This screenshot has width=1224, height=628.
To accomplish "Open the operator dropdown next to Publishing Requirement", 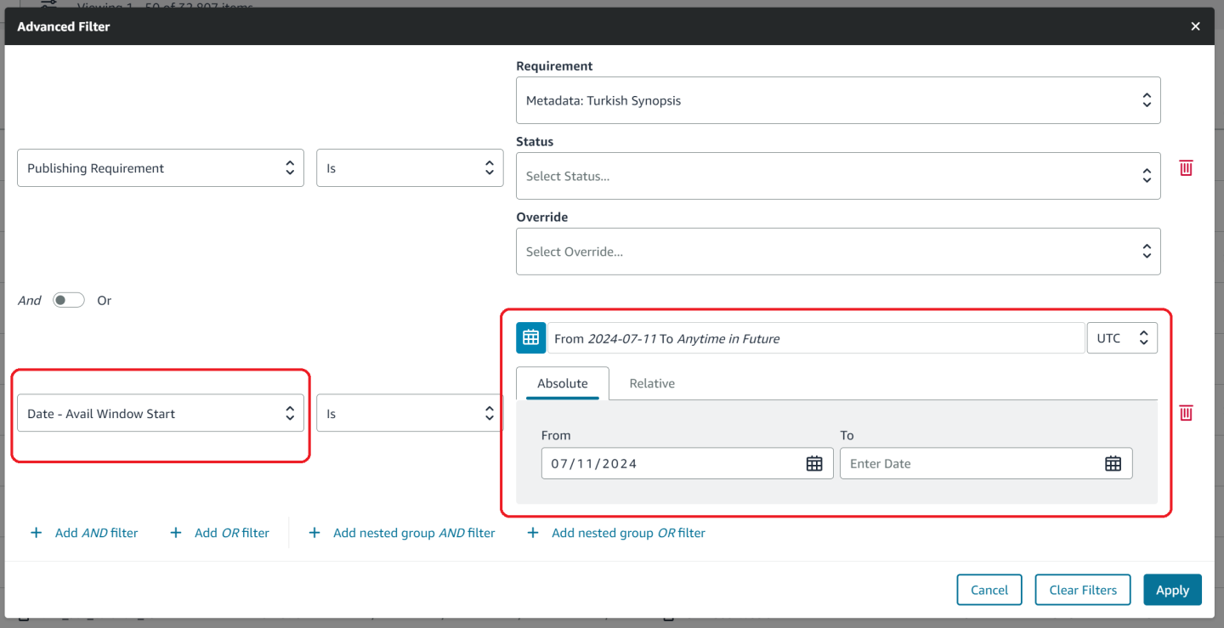I will [410, 168].
